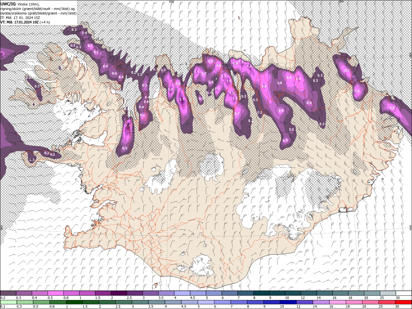Click the bold 'VT: Mið. 17.01.2024 19Z' text
The width and height of the screenshot is (412, 309).
(20, 22)
